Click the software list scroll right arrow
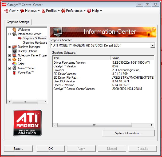 (x=152, y=125)
